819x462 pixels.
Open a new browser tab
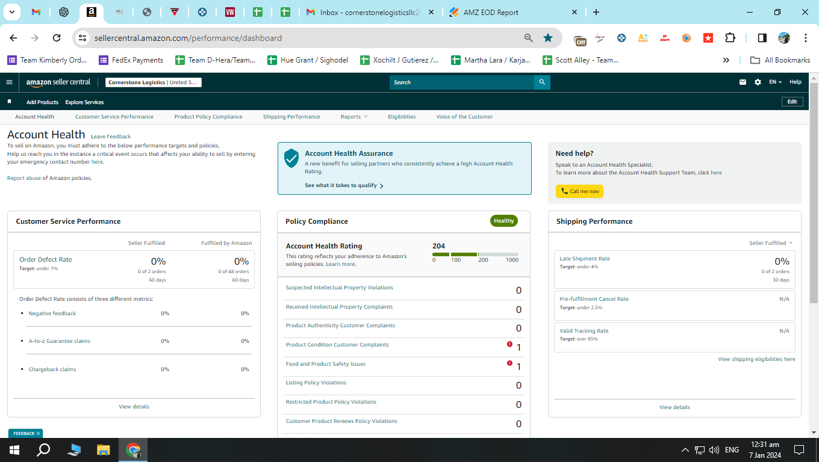(x=596, y=12)
